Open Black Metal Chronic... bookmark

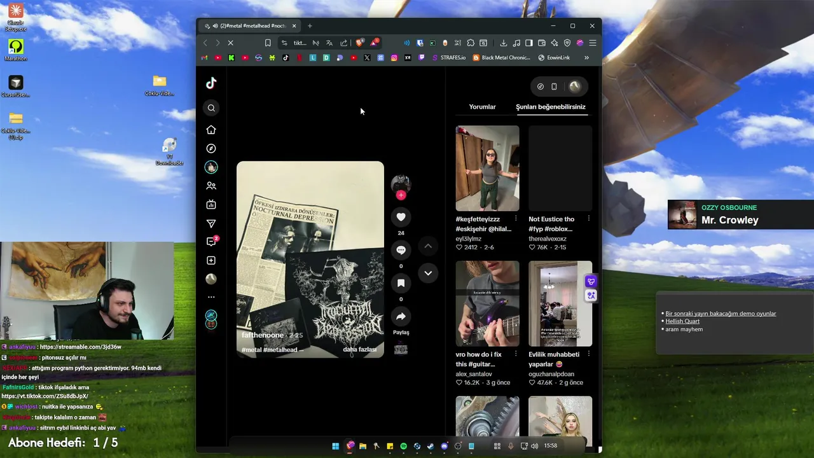click(501, 57)
